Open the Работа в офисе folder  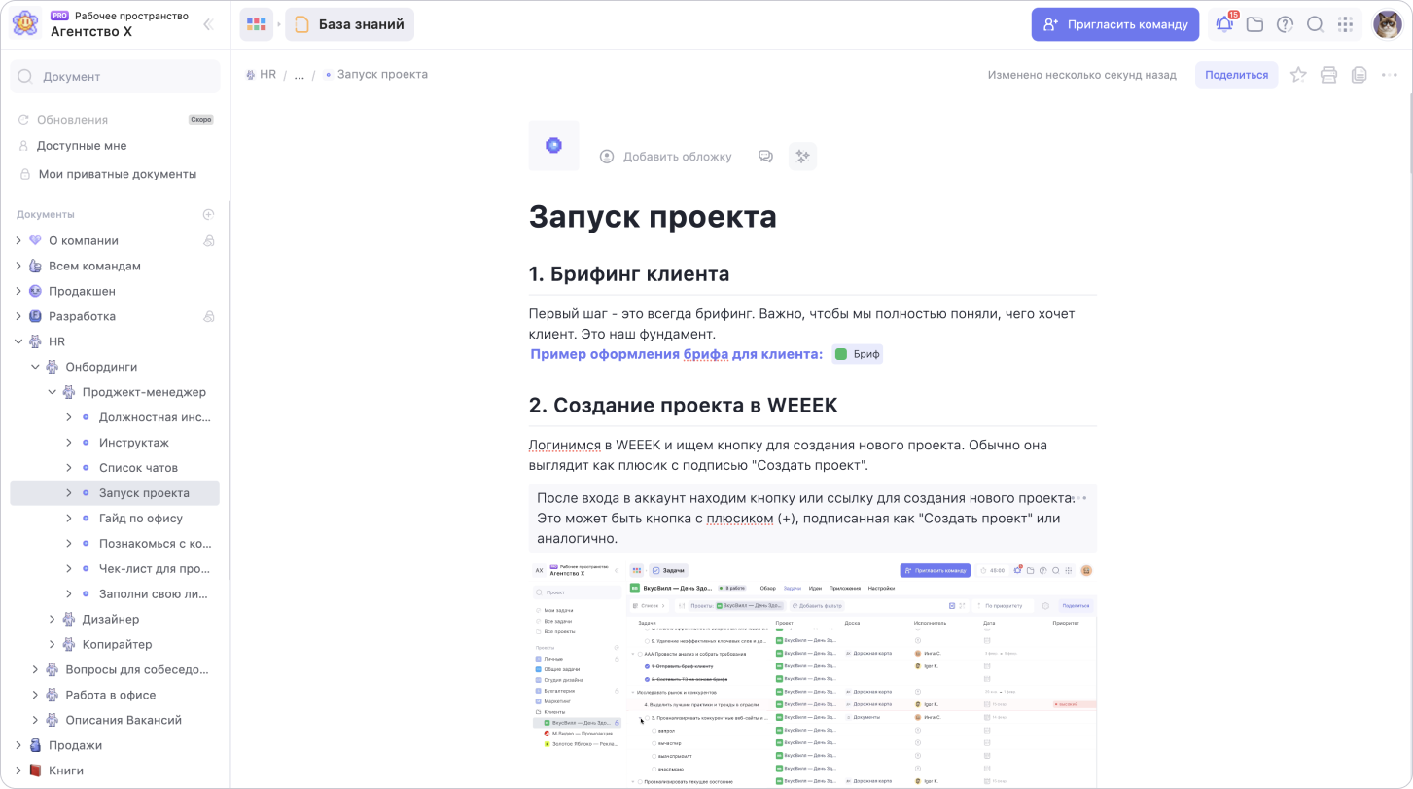pyautogui.click(x=111, y=695)
